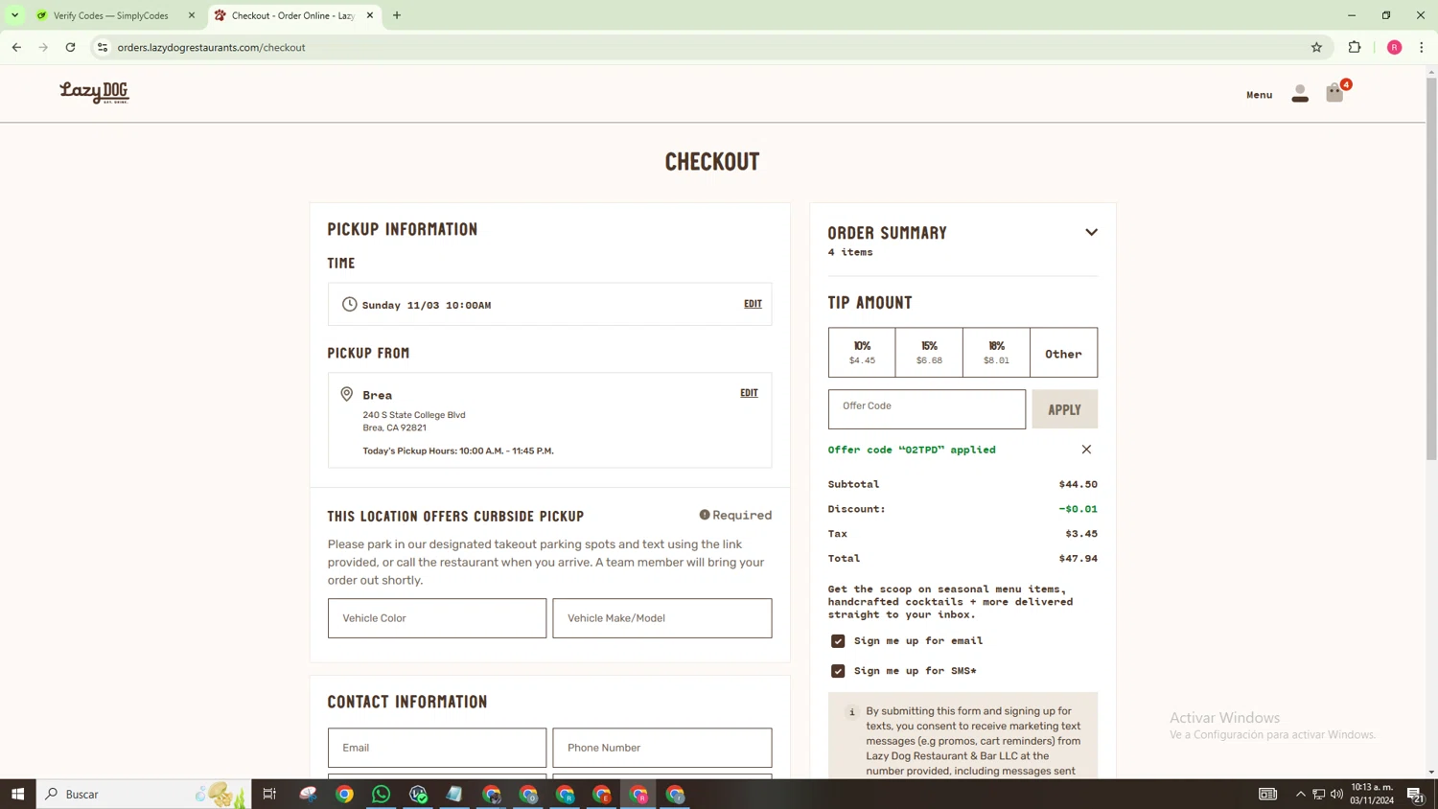Click the Phone Number field
The height and width of the screenshot is (809, 1438).
point(661,748)
